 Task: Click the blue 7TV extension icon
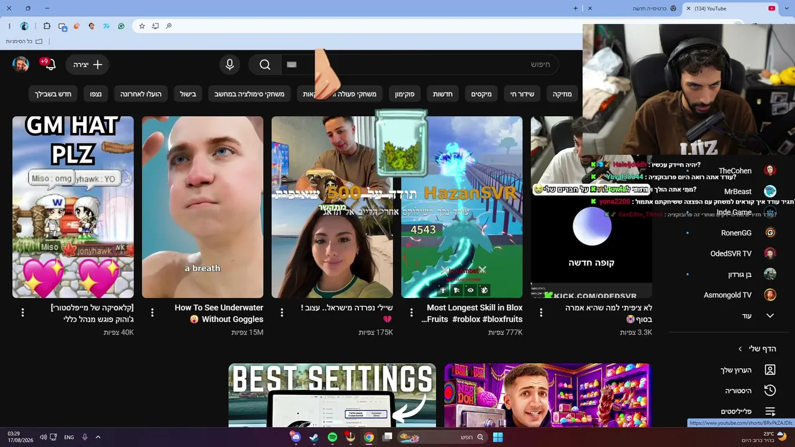point(106,26)
